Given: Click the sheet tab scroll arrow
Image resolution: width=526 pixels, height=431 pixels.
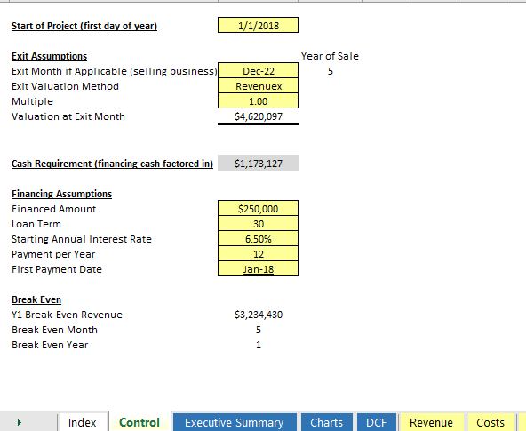Looking at the screenshot, I should [20, 422].
